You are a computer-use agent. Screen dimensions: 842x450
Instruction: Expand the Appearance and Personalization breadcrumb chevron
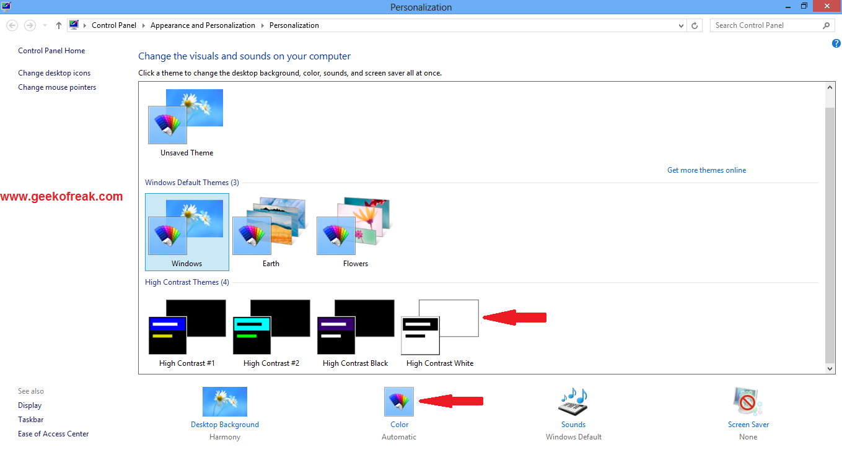tap(262, 25)
